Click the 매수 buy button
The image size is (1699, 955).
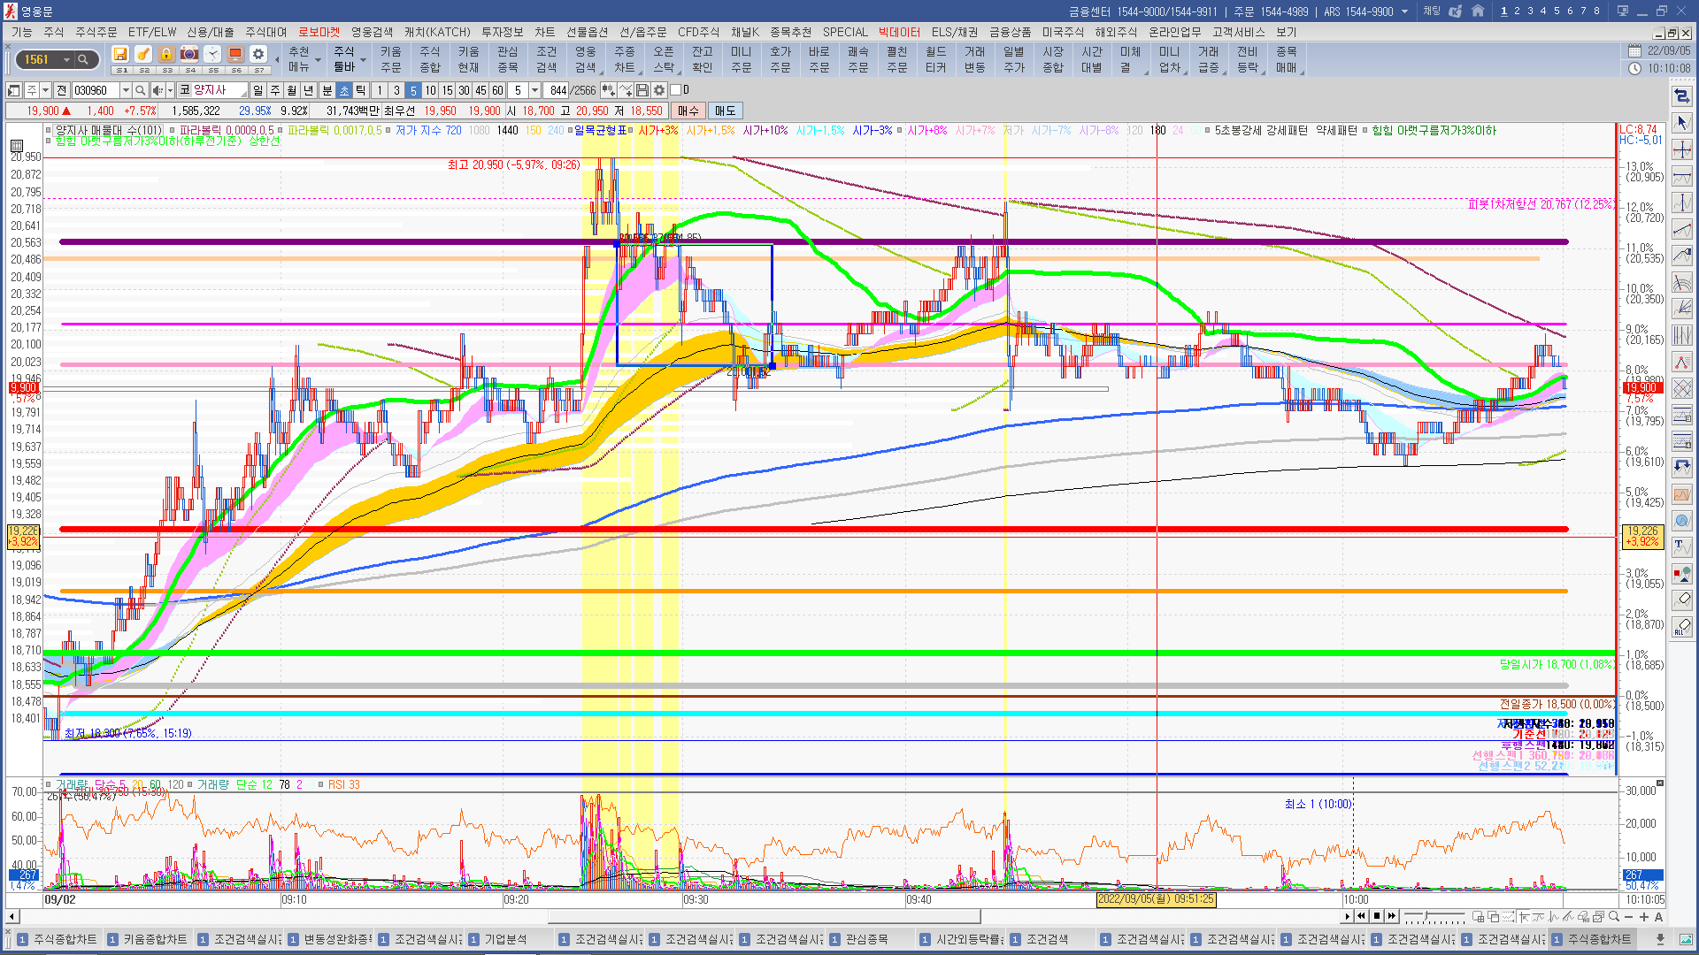coord(688,111)
